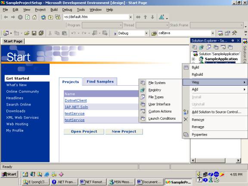Click the Stop browser icon
This screenshot has width=248, height=186.
(x=20, y=17)
